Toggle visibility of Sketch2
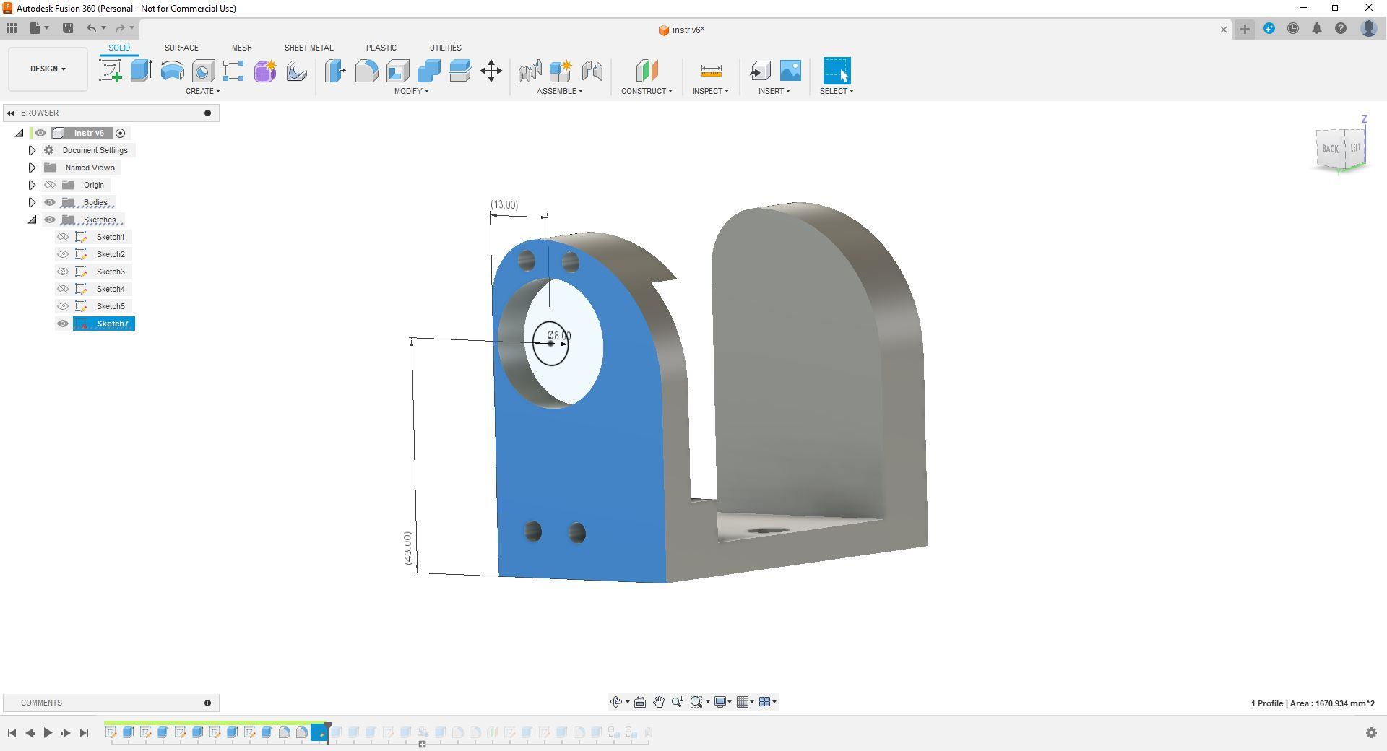Image resolution: width=1387 pixels, height=751 pixels. (63, 254)
